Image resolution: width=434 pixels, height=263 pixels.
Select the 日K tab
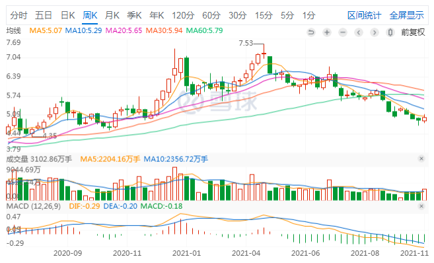pyautogui.click(x=67, y=15)
